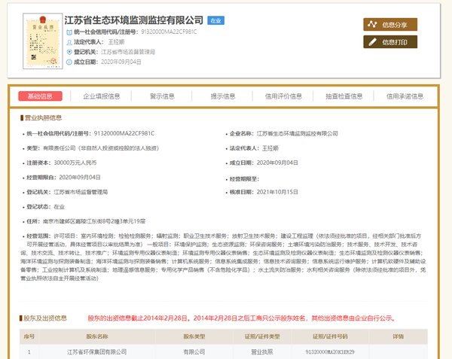Click the 信息打印 print button

(x=389, y=41)
